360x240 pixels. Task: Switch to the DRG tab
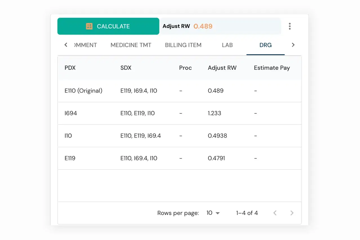(x=265, y=45)
